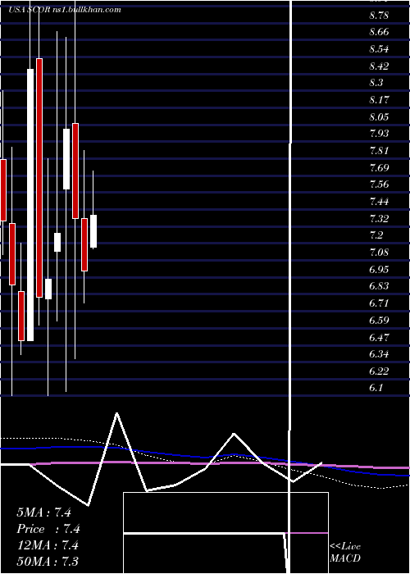Screen dimensions: 410x574
Task: Click the <<Live MACD label
Action: coord(345,552)
